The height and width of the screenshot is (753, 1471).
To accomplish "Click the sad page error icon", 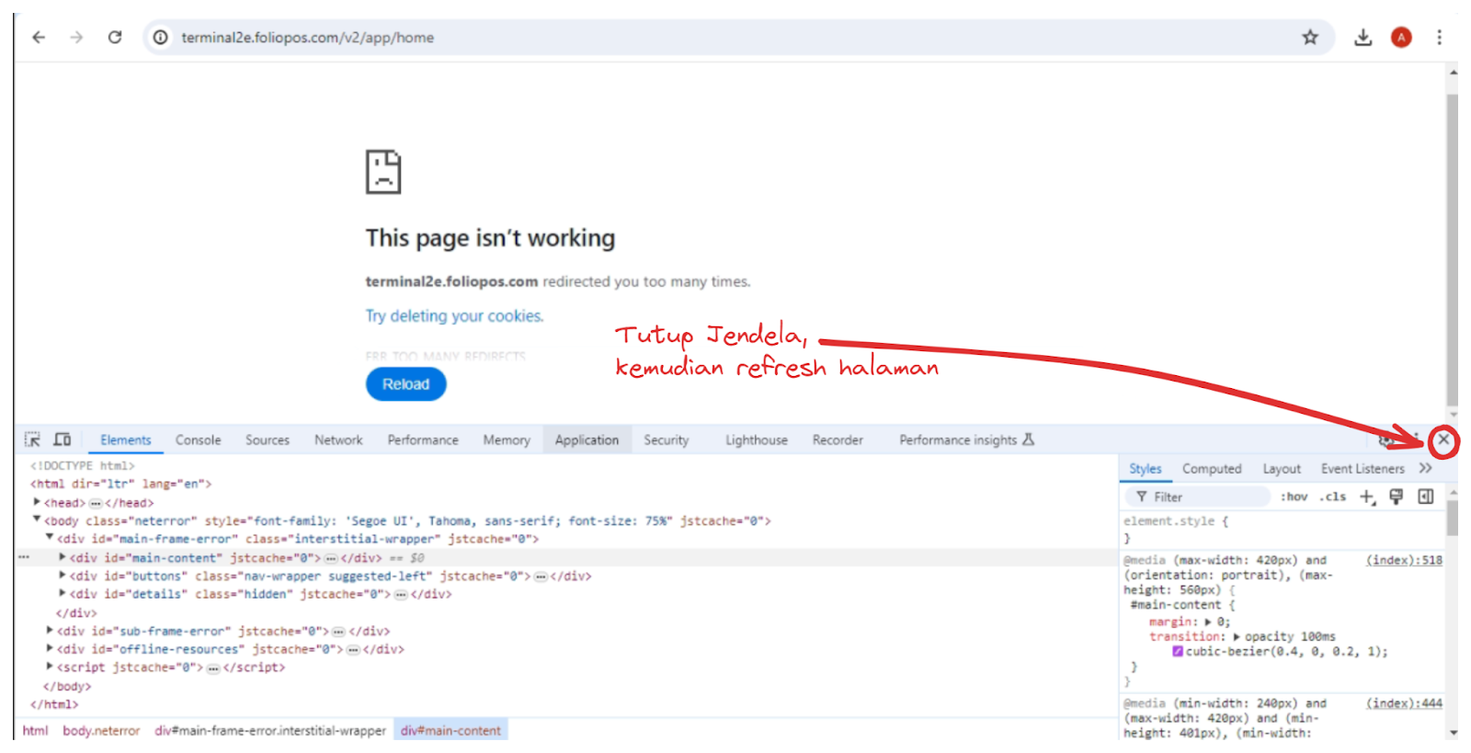I will tap(383, 171).
